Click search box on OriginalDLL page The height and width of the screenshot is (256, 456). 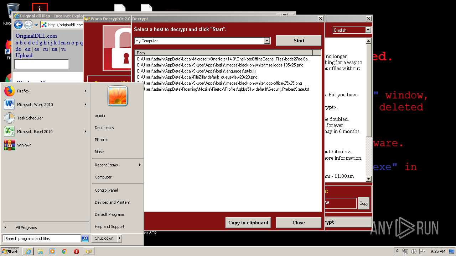pyautogui.click(x=41, y=64)
